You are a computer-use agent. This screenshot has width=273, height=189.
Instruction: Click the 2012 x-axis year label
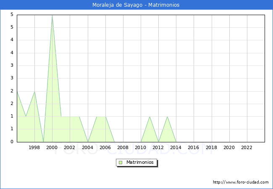[x=158, y=147]
